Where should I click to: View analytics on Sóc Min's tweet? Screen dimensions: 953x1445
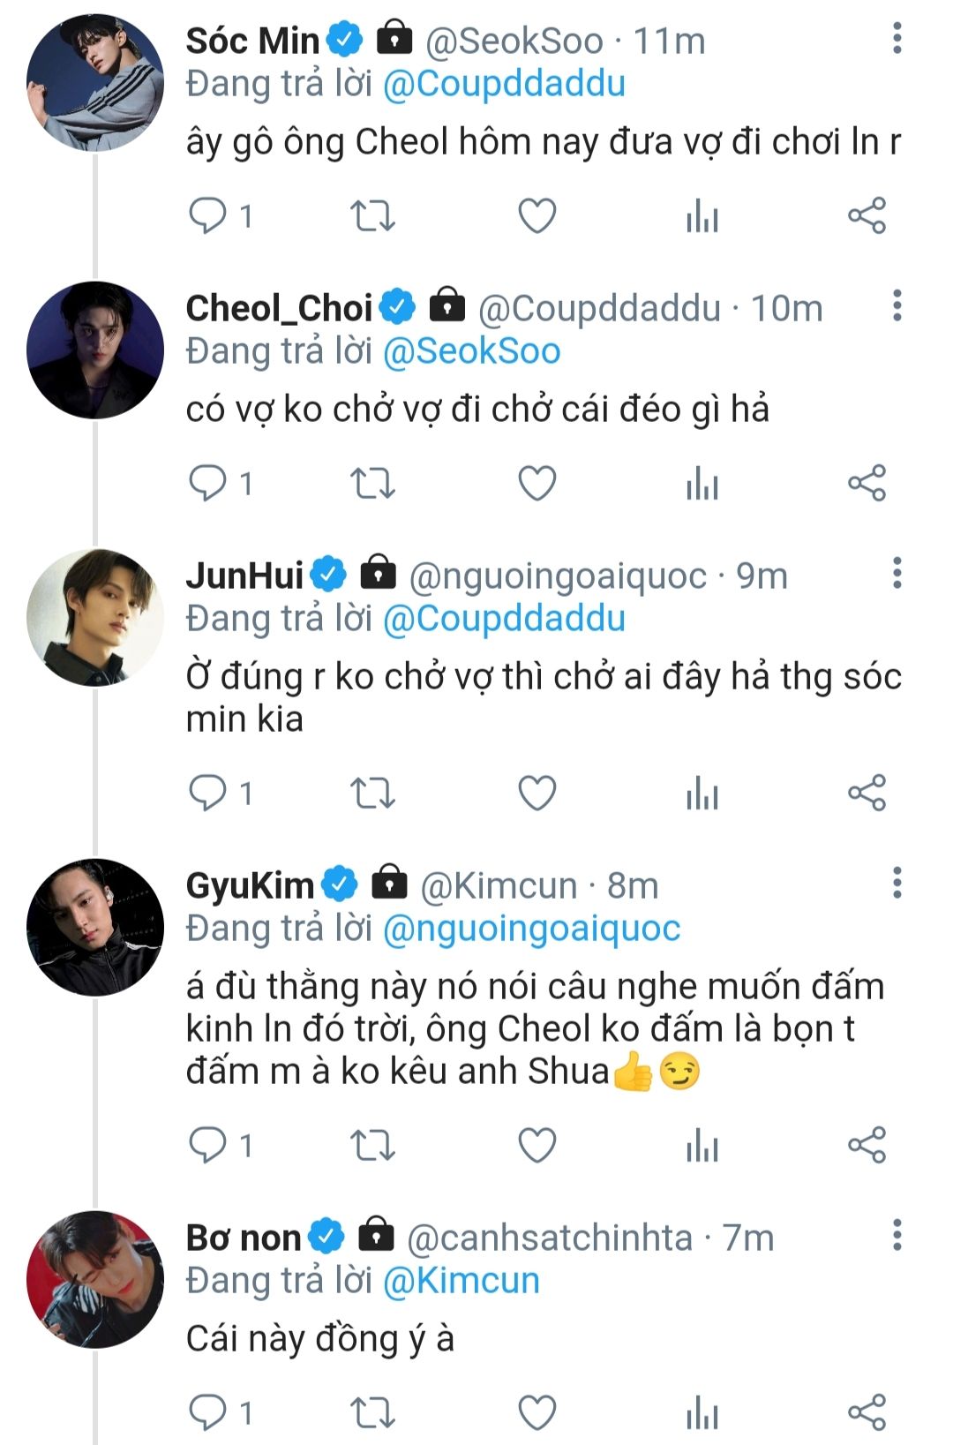702,215
